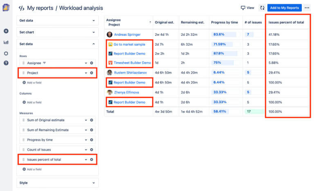Expand the Get data section
The image size is (314, 191).
tap(57, 20)
